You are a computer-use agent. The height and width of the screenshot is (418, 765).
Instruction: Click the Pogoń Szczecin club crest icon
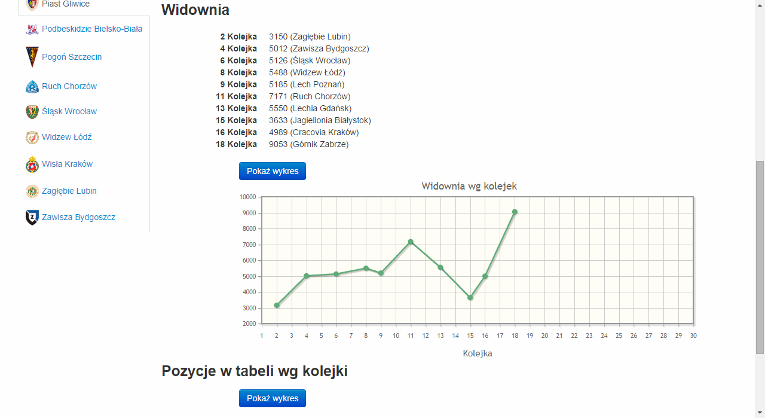(x=32, y=57)
